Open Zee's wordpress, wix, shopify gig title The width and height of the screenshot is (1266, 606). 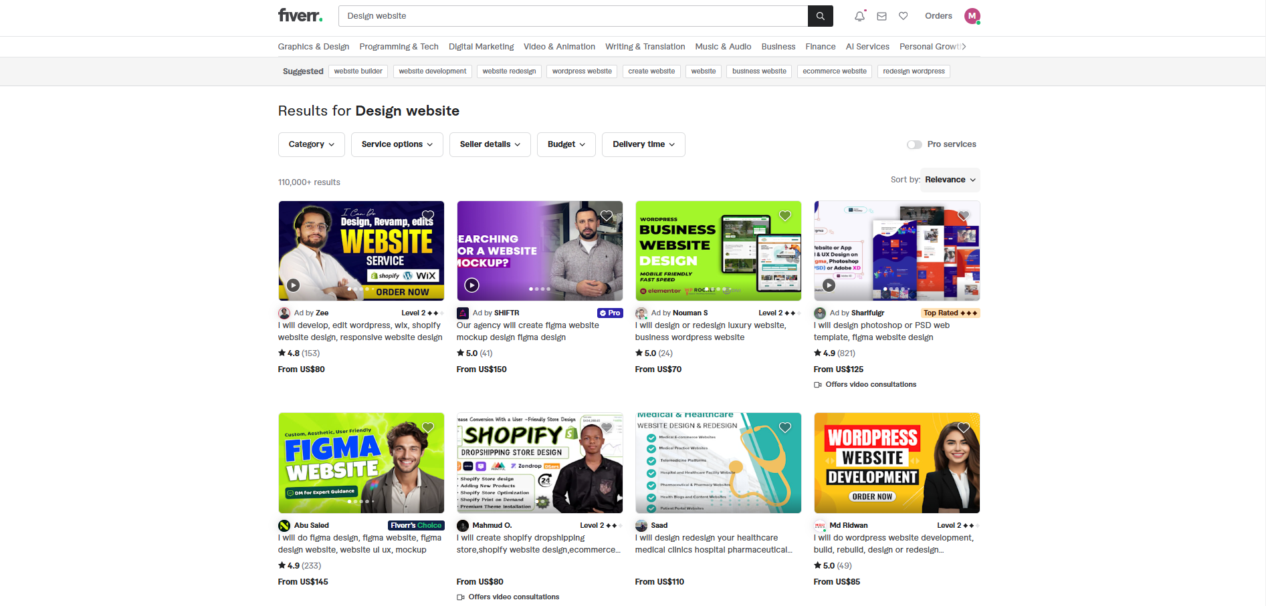click(x=360, y=331)
